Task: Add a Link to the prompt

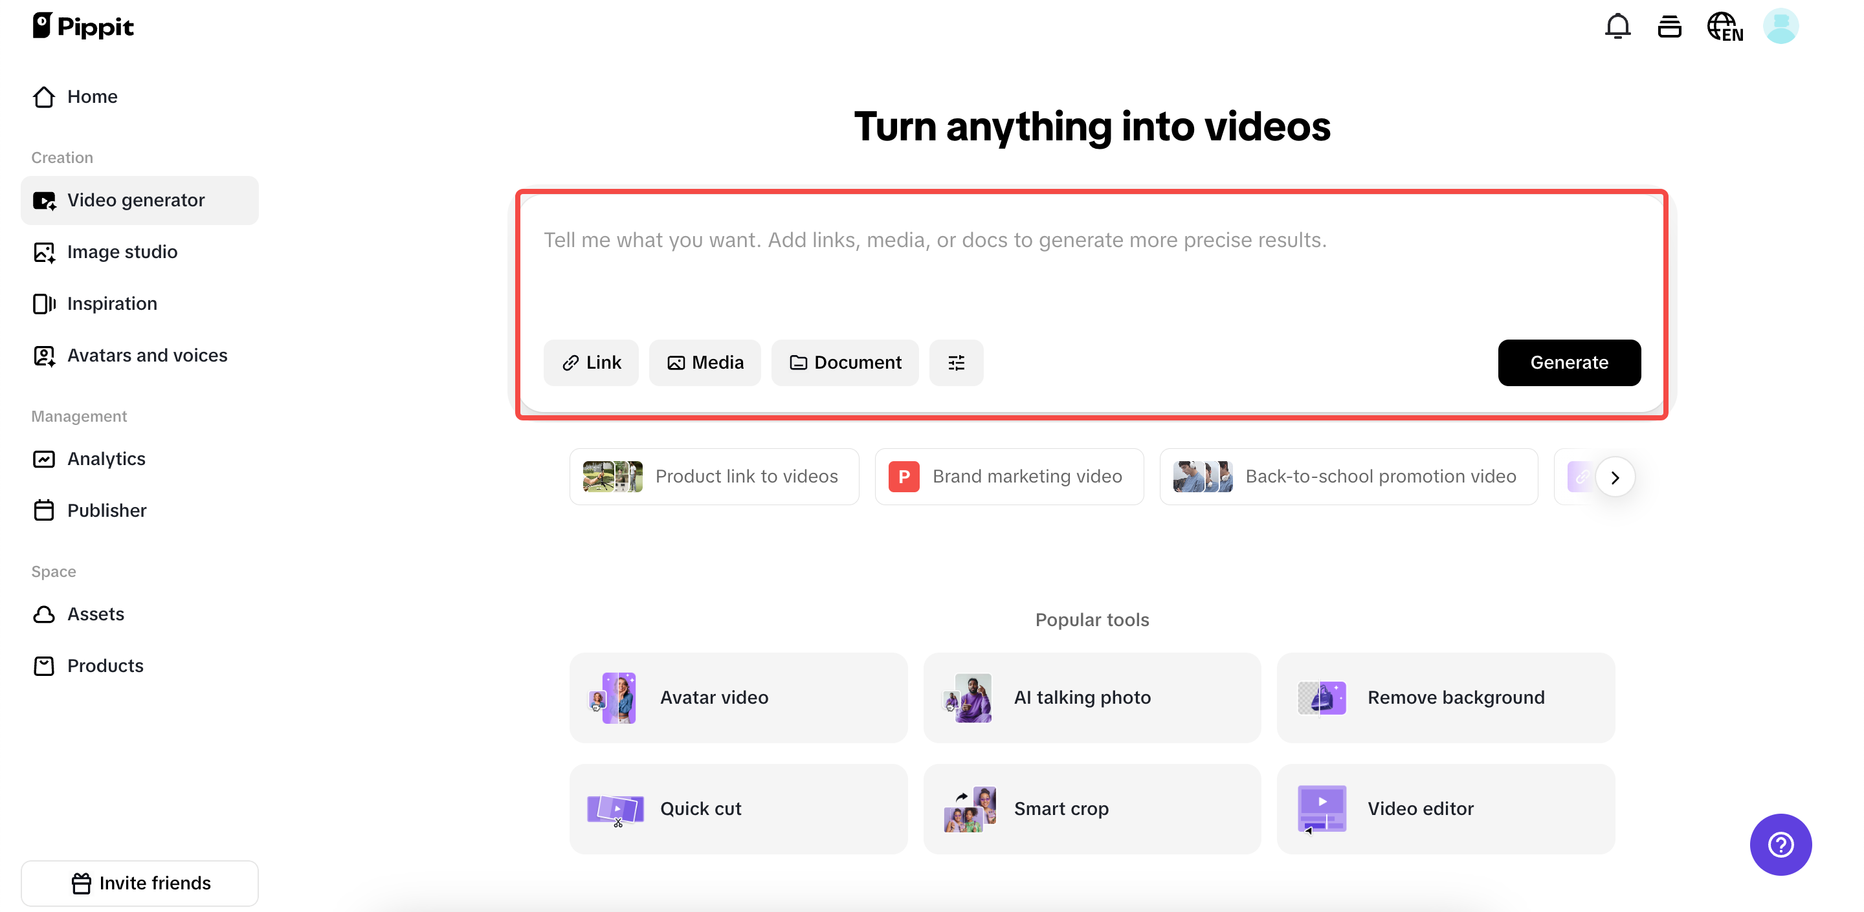Action: click(590, 362)
